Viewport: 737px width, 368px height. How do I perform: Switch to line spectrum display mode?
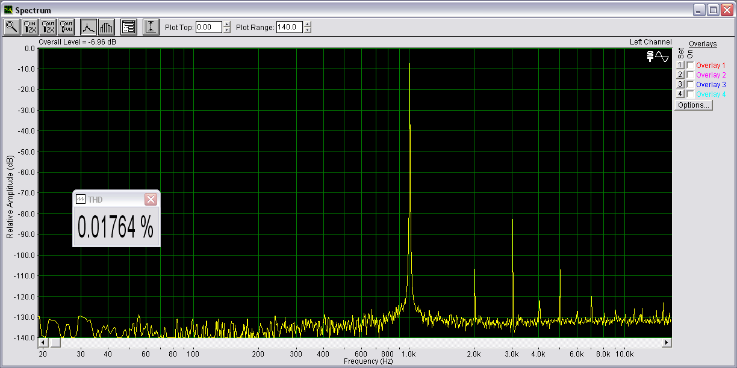tap(89, 27)
